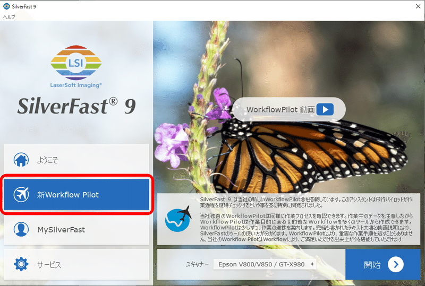Open the サービス tab
Screen dimensions: 425x286
[76, 264]
